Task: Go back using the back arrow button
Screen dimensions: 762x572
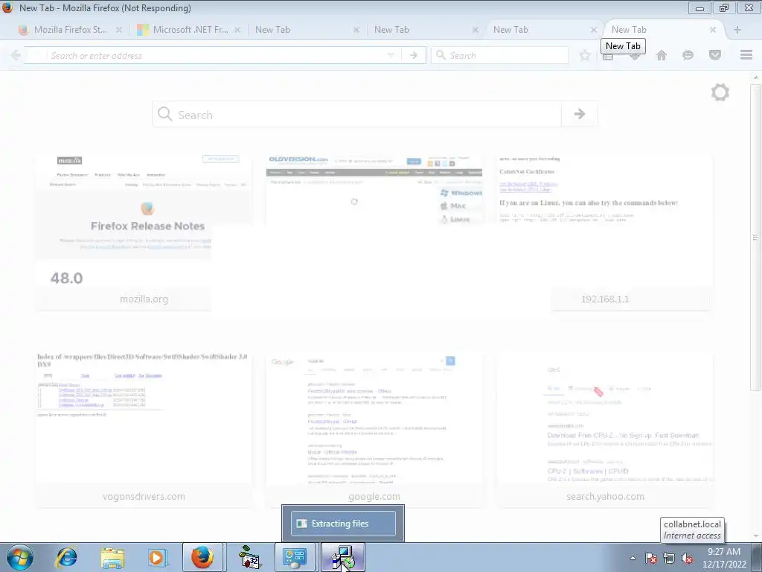Action: tap(16, 55)
